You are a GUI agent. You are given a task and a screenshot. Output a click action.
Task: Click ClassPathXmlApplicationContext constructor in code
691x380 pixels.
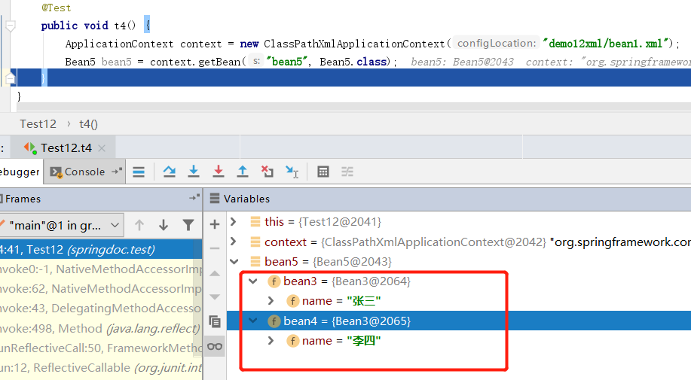tap(354, 44)
